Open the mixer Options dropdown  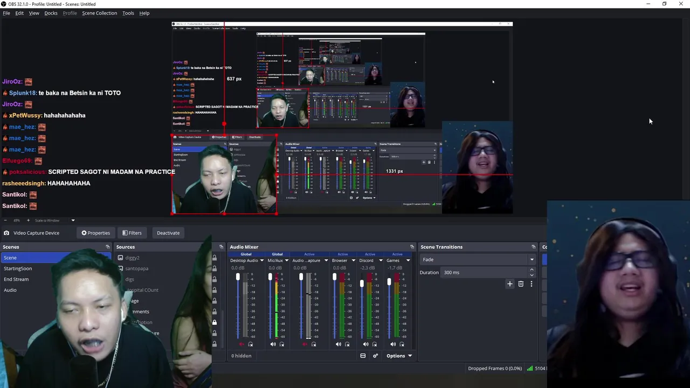(x=398, y=356)
